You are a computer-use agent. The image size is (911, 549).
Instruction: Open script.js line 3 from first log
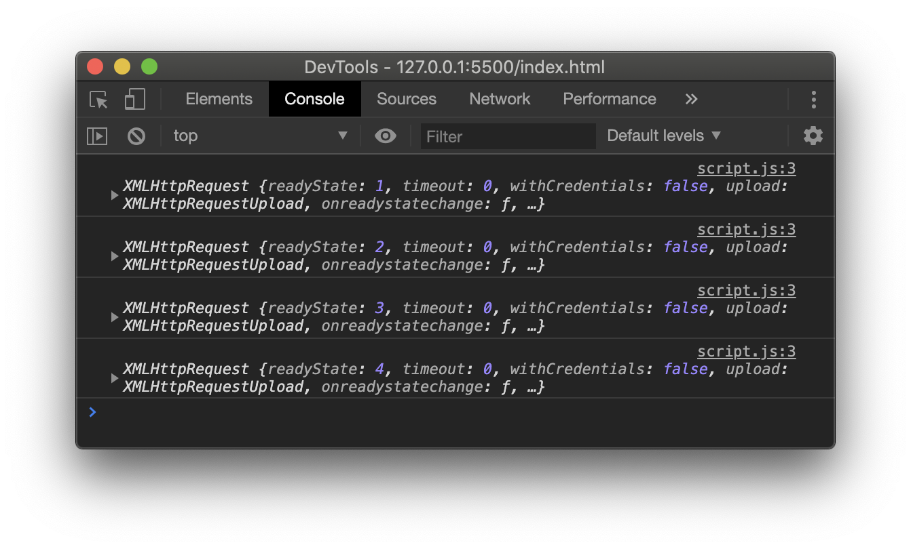(746, 168)
